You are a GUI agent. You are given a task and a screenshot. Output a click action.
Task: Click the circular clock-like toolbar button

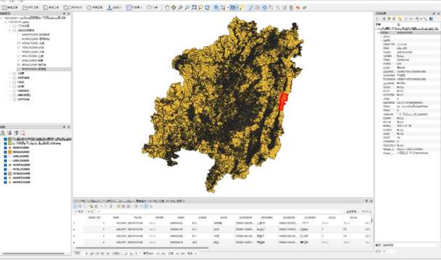94,7
